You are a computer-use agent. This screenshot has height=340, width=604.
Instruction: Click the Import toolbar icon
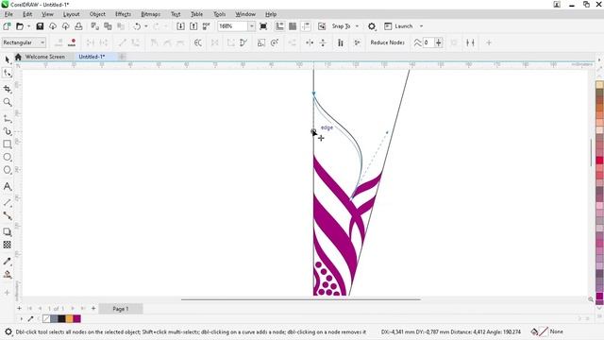click(x=180, y=26)
